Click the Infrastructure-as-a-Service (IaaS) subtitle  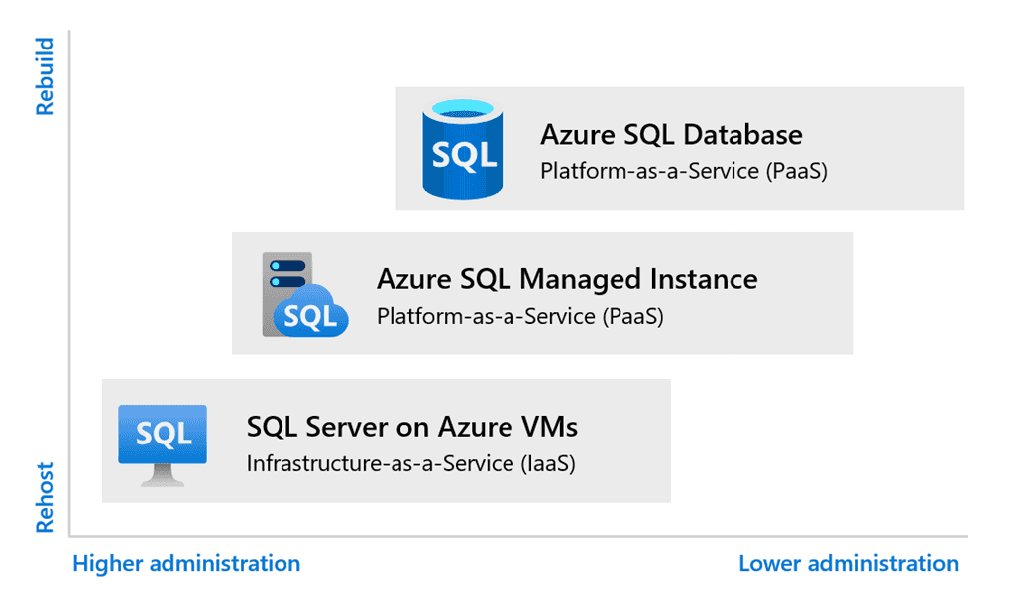(411, 463)
